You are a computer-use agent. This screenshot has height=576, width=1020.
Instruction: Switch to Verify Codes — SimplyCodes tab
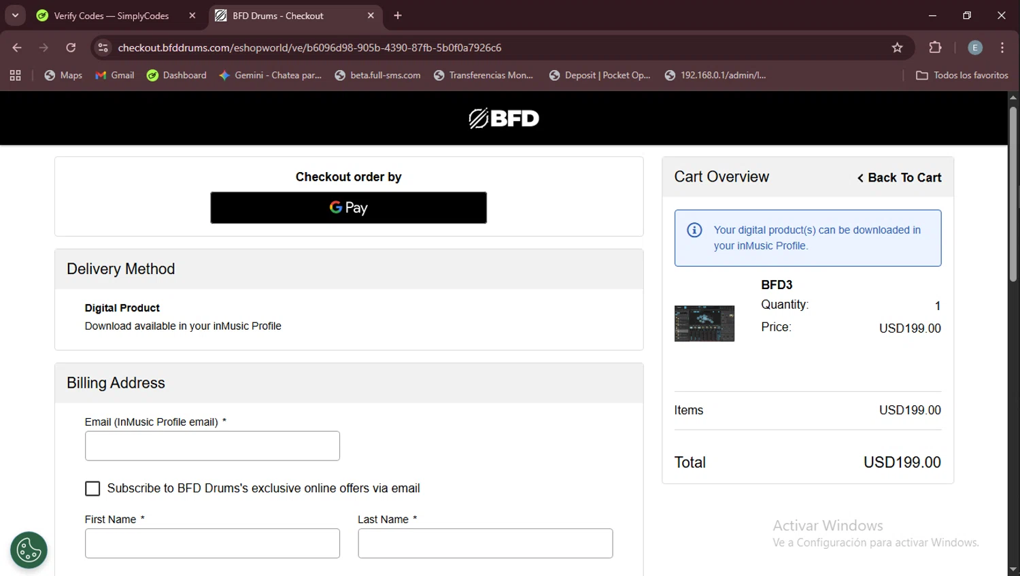point(112,16)
